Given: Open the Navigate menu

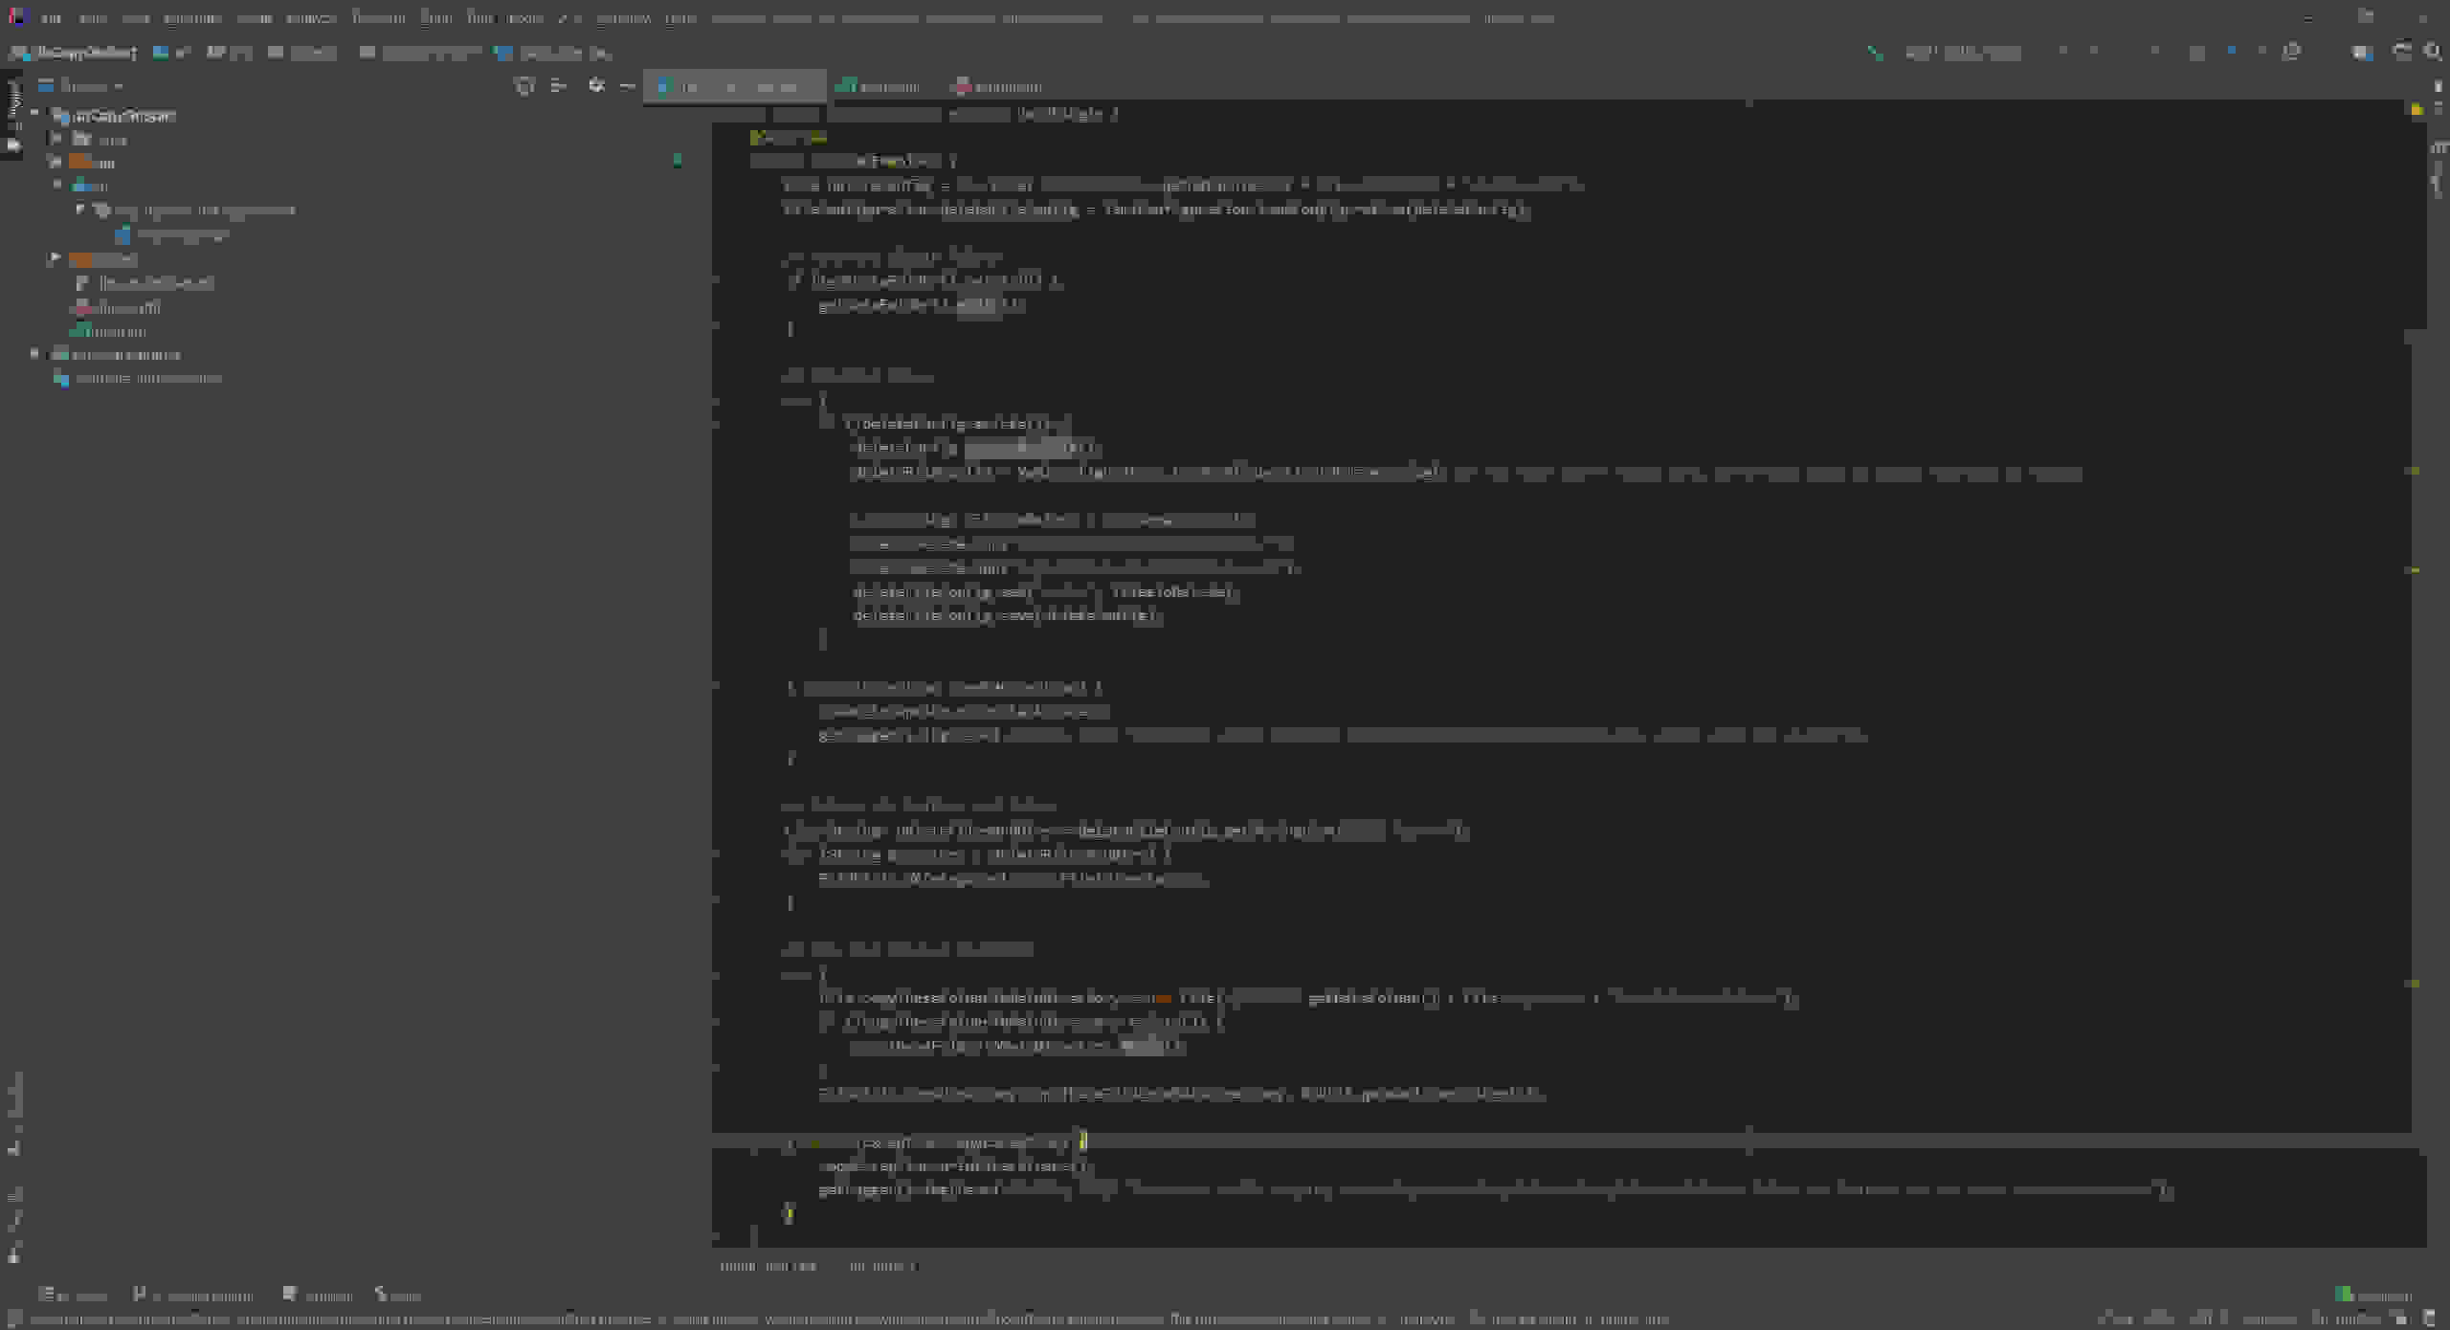Looking at the screenshot, I should (193, 18).
